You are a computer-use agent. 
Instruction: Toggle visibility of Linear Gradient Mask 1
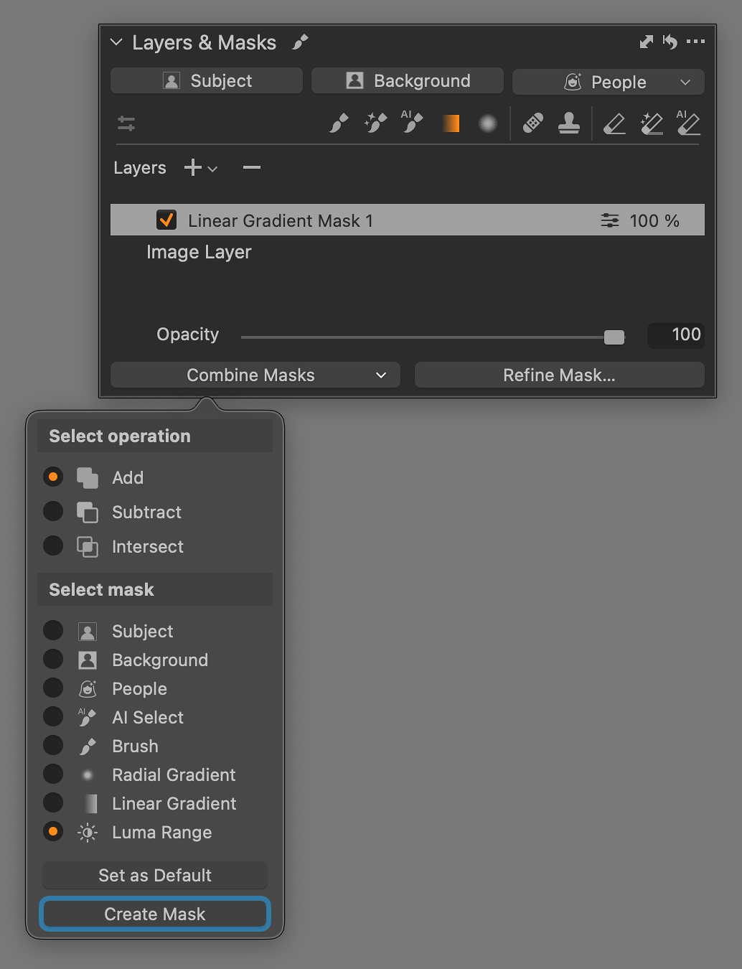tap(166, 220)
